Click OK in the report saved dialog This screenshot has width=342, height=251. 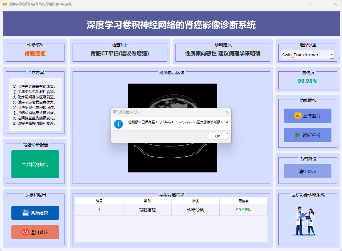(x=218, y=136)
